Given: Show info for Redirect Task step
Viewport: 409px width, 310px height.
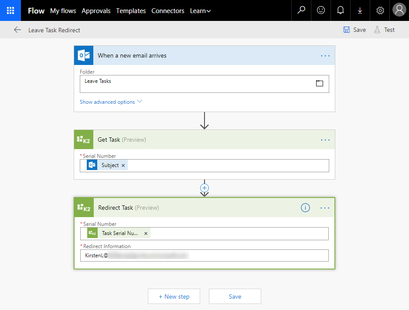Looking at the screenshot, I should [305, 208].
